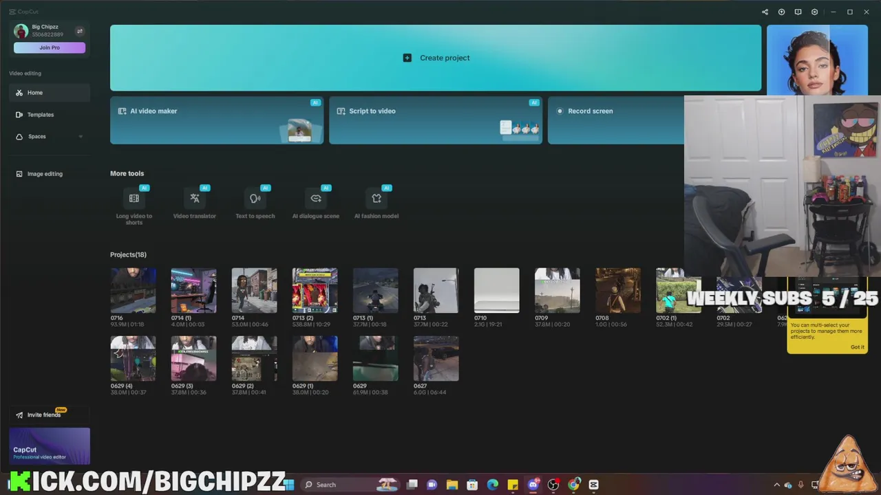
Task: Open the Video translator tool
Action: point(195,203)
